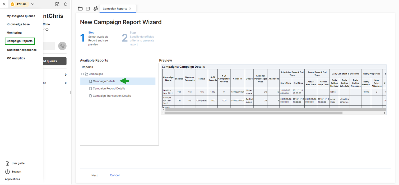Switch to the Campaign Reports tab
Image resolution: width=399 pixels, height=185 pixels.
(115, 8)
